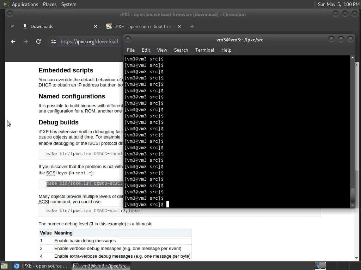Viewport: 361px width, 270px height.
Task: Open the Applications menu
Action: pyautogui.click(x=25, y=4)
